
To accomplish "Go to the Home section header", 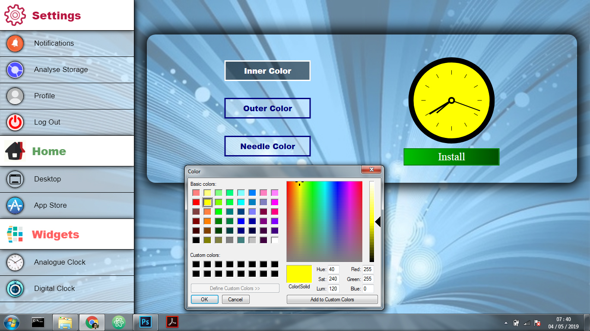I will [37, 151].
